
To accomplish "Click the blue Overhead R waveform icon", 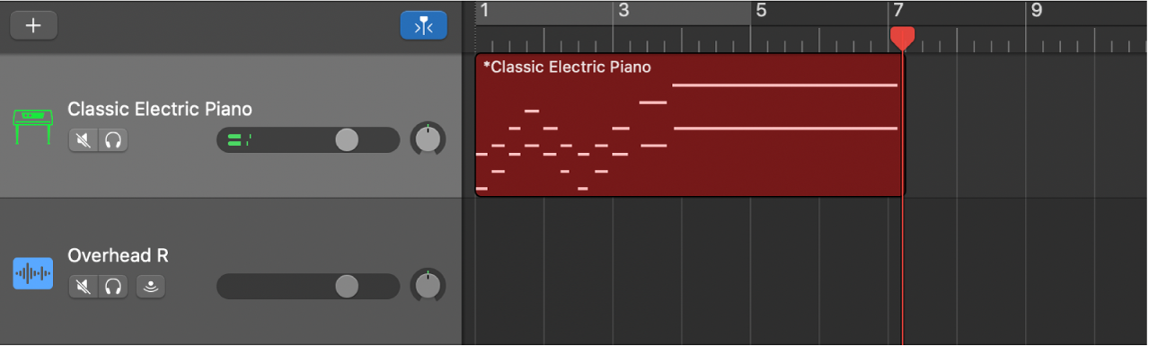I will click(x=33, y=273).
